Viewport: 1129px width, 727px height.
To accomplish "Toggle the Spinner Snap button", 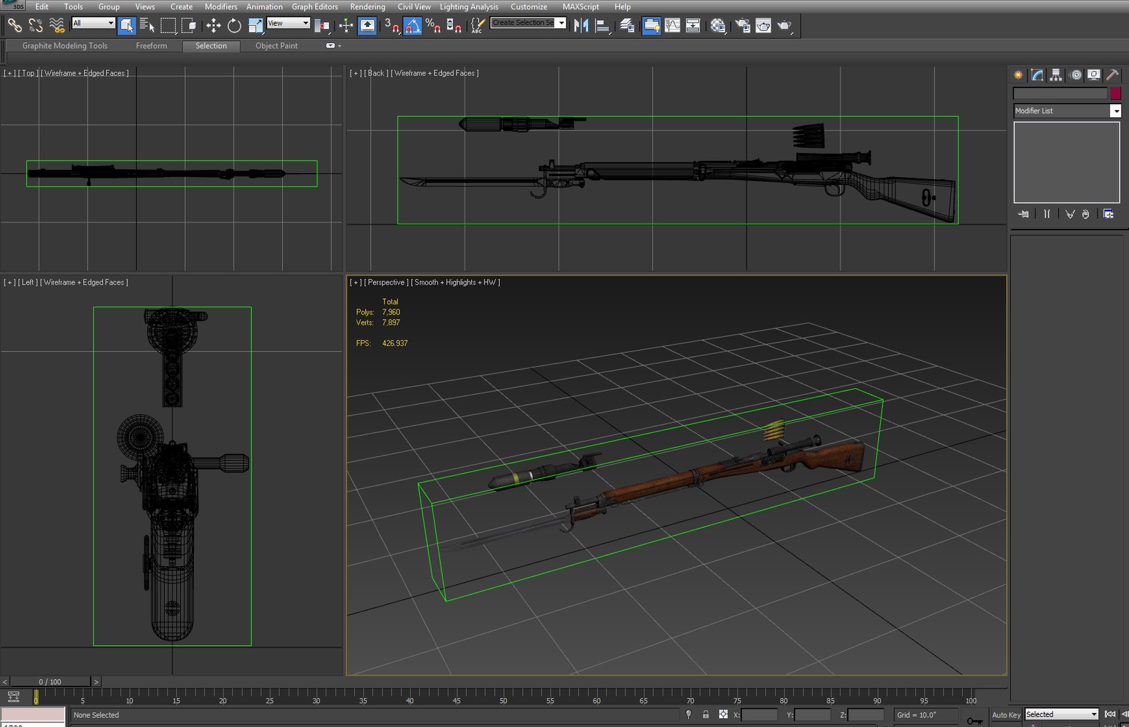I will 454,26.
